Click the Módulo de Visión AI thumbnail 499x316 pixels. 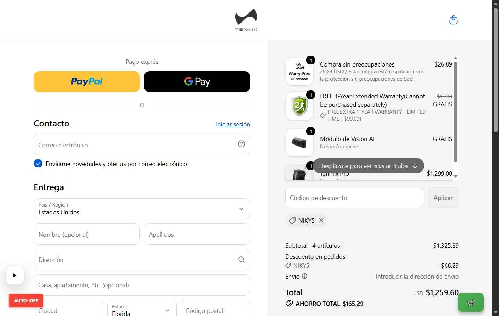(299, 142)
